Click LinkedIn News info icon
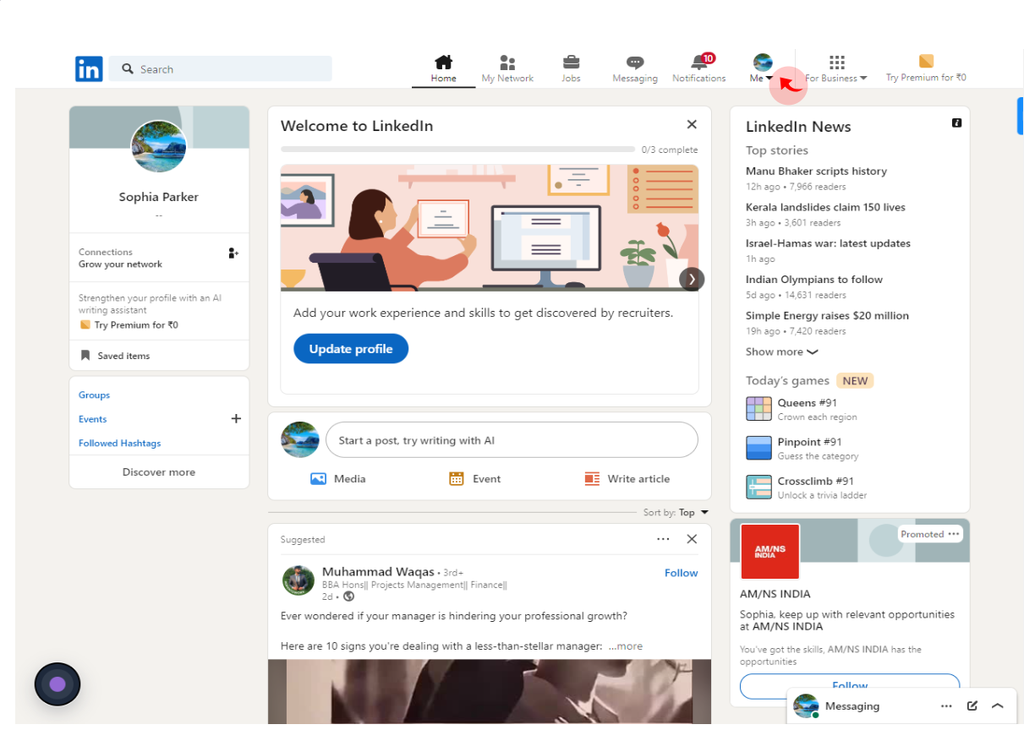This screenshot has width=1024, height=730. (957, 123)
